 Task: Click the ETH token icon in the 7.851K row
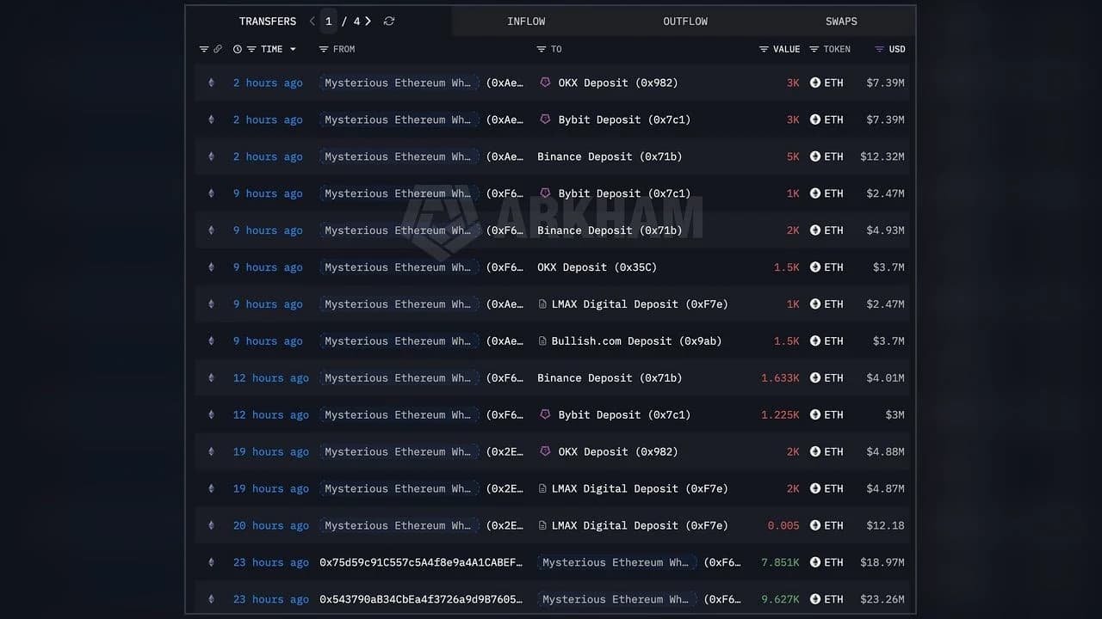pos(815,562)
